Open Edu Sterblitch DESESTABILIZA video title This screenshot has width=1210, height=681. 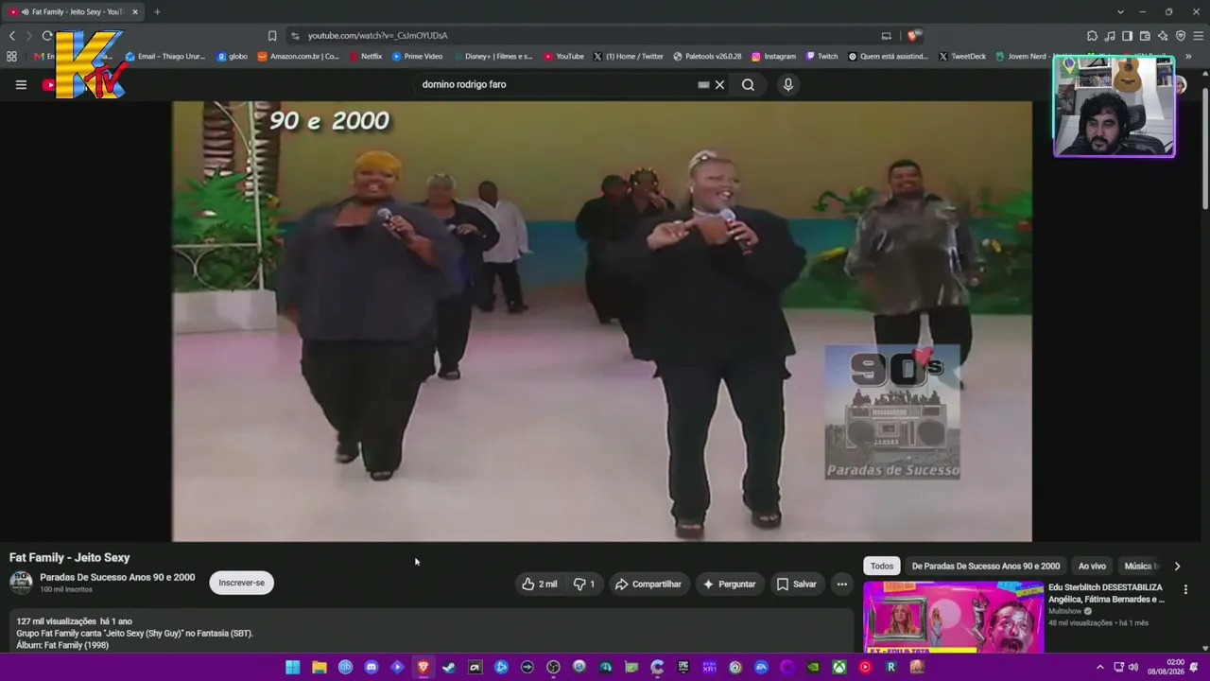[1106, 593]
